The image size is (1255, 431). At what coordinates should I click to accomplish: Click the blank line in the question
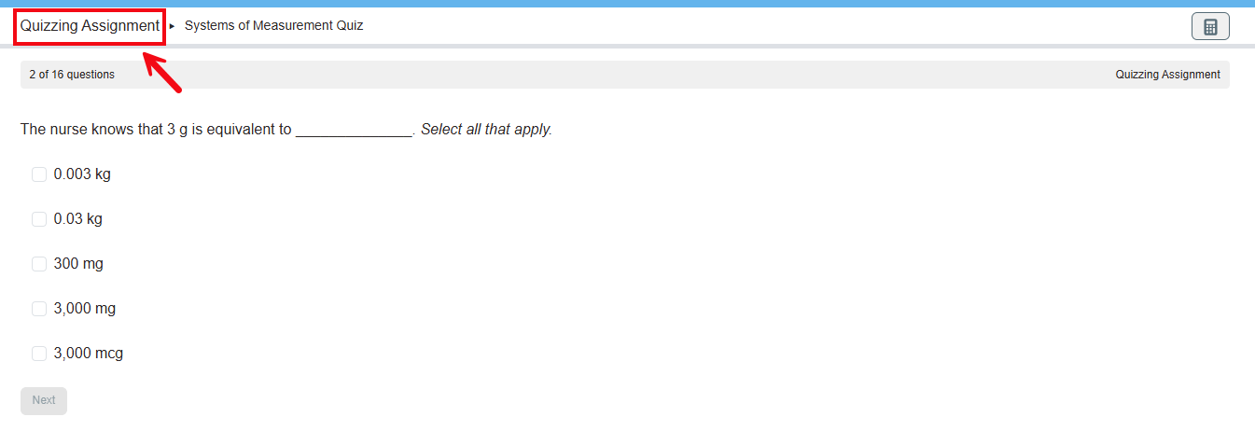pos(354,131)
